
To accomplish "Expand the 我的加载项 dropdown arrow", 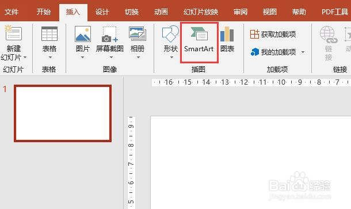I will 303,52.
